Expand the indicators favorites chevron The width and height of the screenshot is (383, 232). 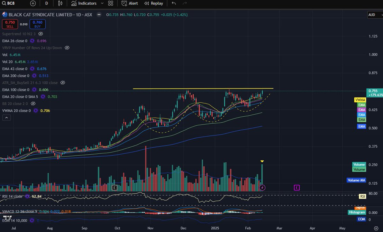click(102, 3)
